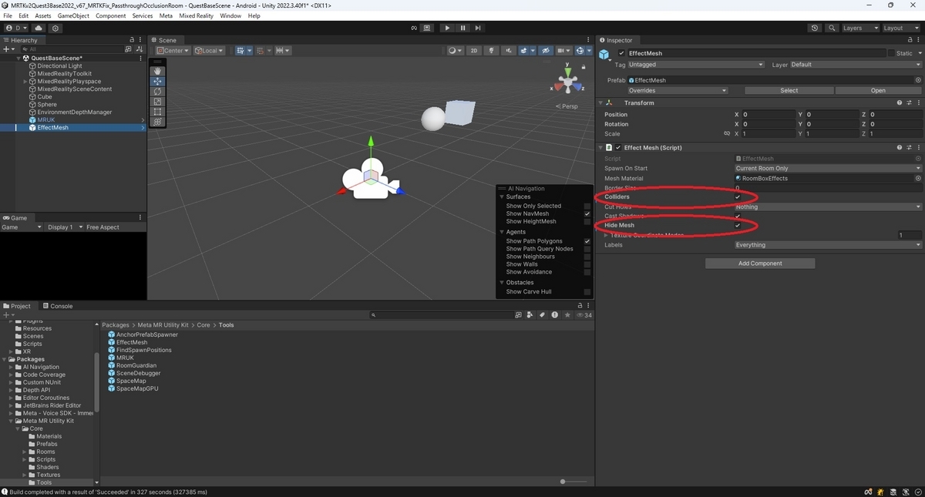Open Unity Cloud icon

[39, 28]
